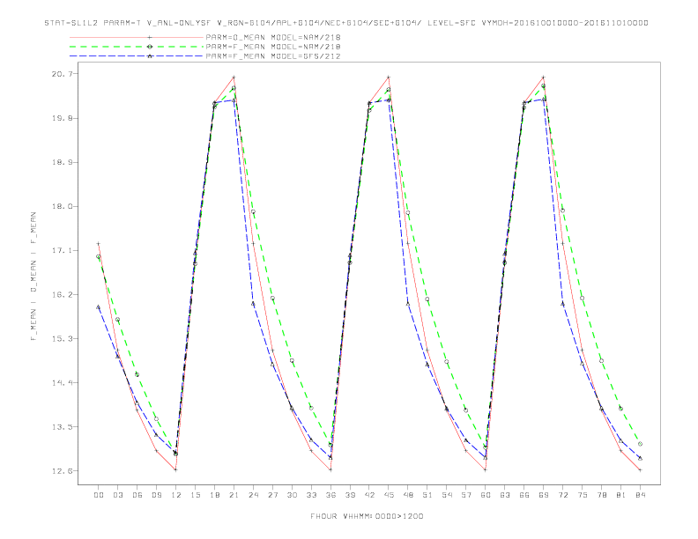This screenshot has height=539, width=698.
Task: Click y-axis tick label 14.4
Action: 63,382
